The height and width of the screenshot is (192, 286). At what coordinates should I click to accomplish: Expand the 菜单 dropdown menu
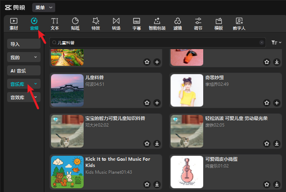[43, 7]
